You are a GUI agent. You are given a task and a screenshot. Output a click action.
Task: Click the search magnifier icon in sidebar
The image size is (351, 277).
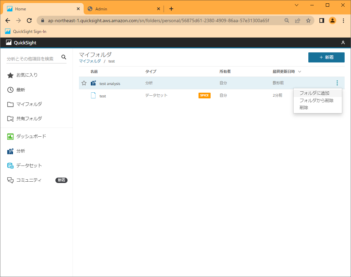(64, 57)
